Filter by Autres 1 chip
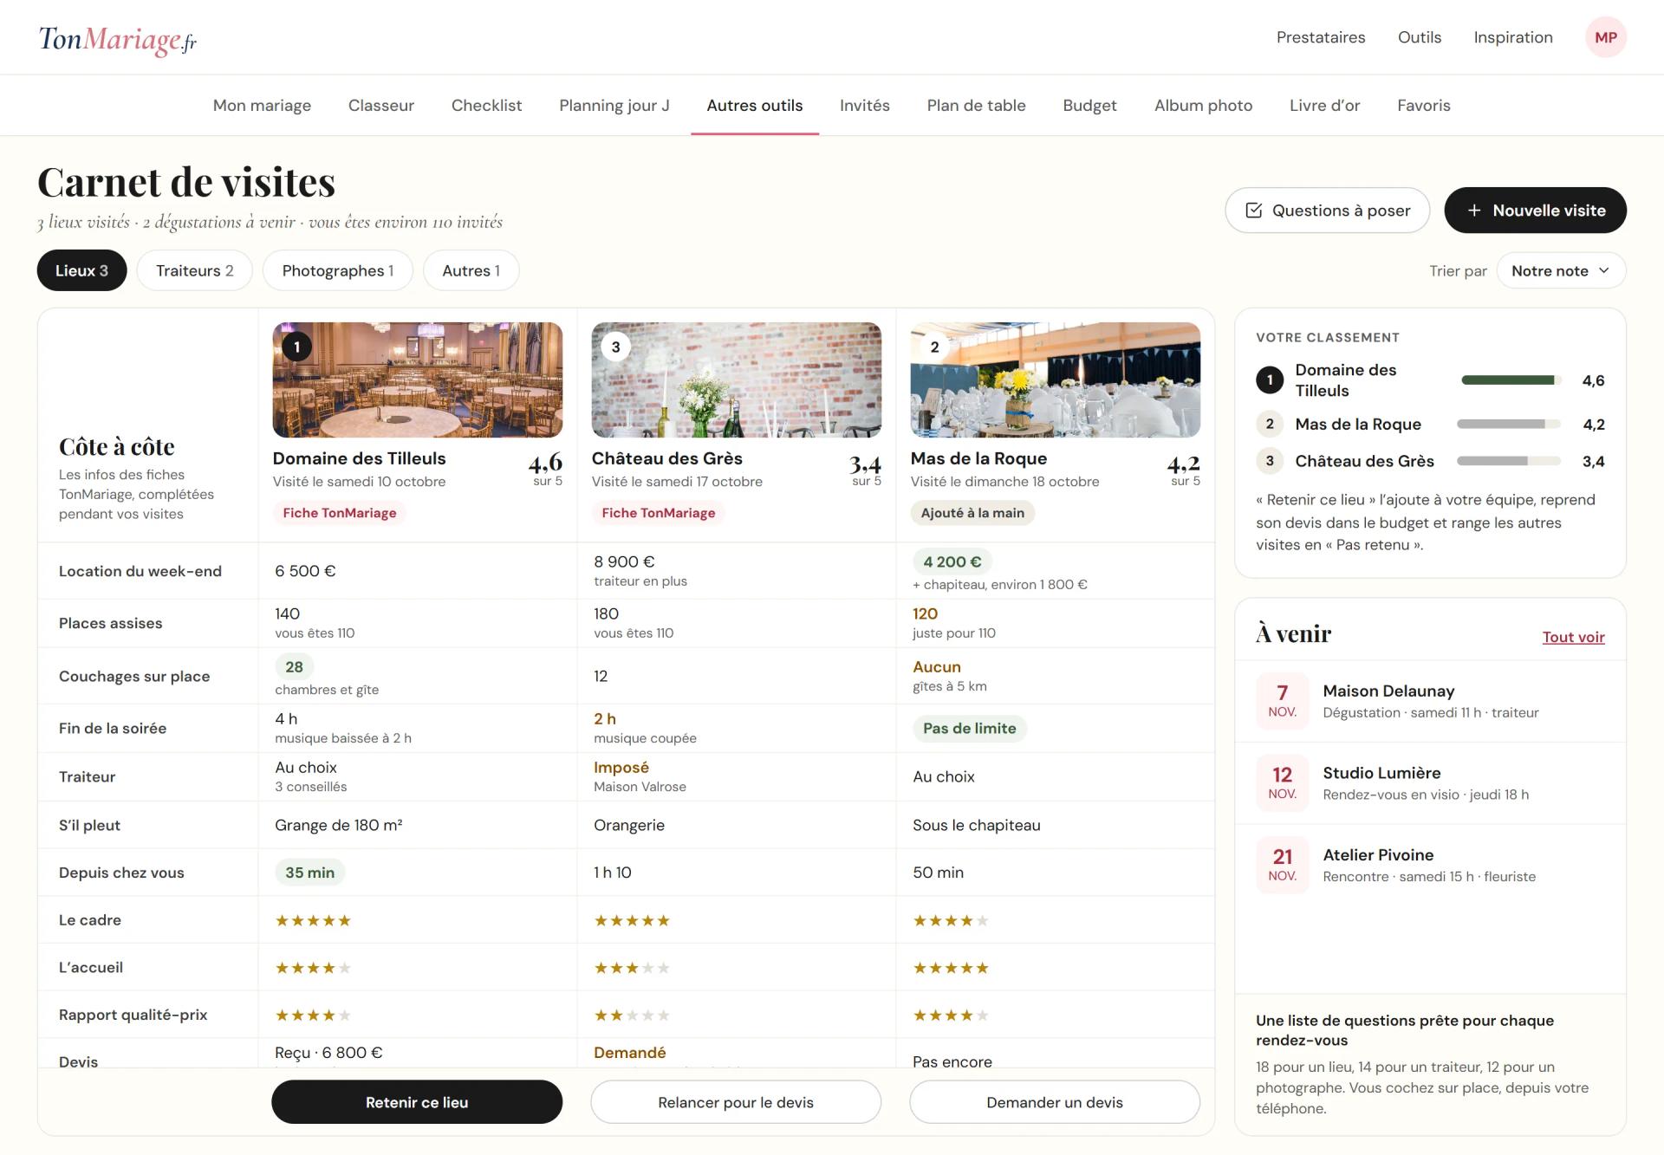This screenshot has height=1155, width=1664. coord(471,270)
